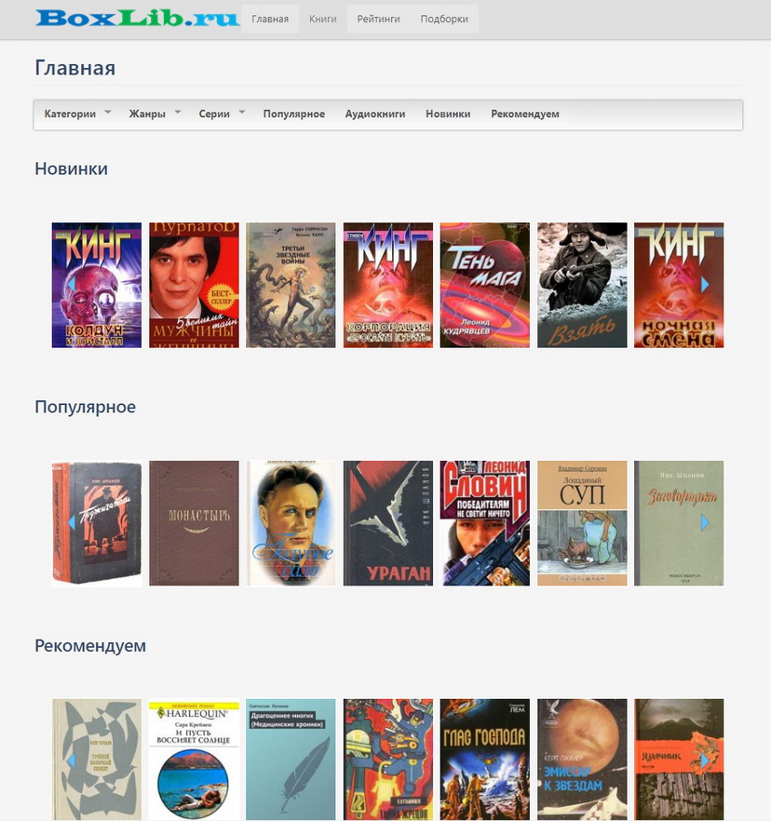Open Популярное in the category bar
The width and height of the screenshot is (771, 821).
[294, 114]
